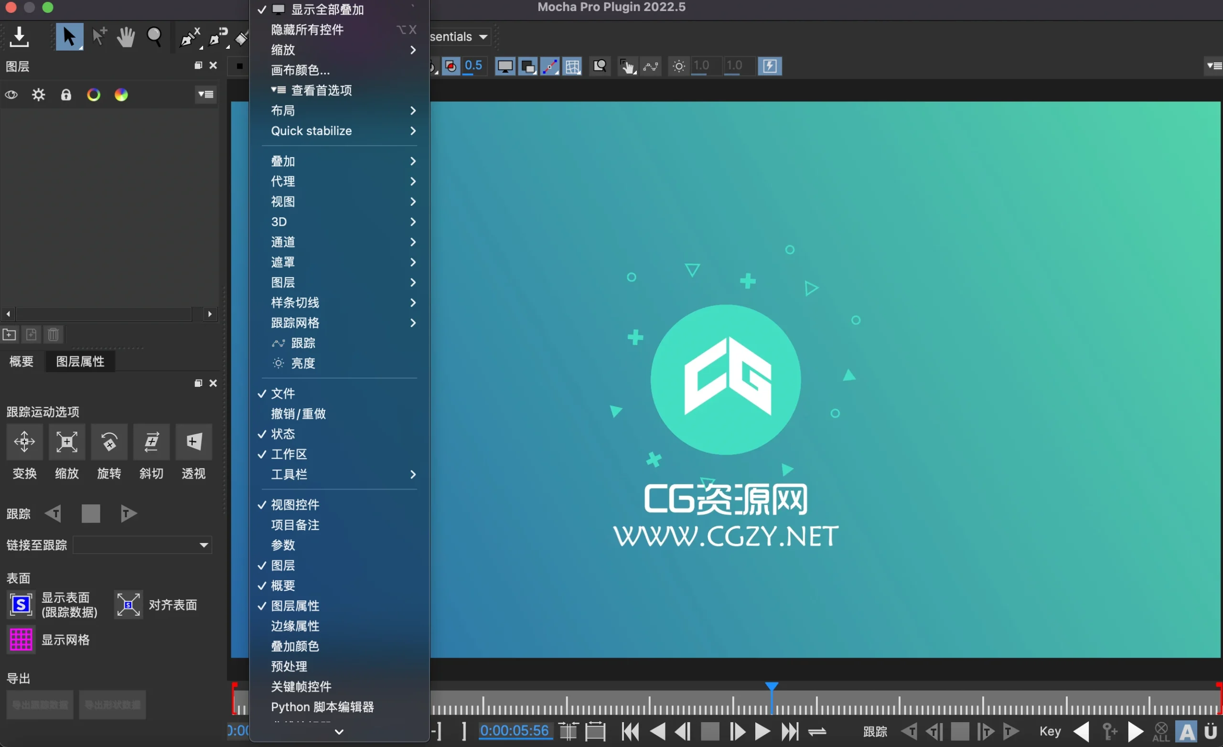This screenshot has width=1223, height=747.
Task: Click the brightness sun icon in the top toolbar
Action: (x=678, y=66)
